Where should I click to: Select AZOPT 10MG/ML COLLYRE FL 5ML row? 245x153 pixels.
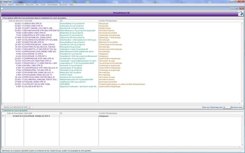tap(121, 28)
